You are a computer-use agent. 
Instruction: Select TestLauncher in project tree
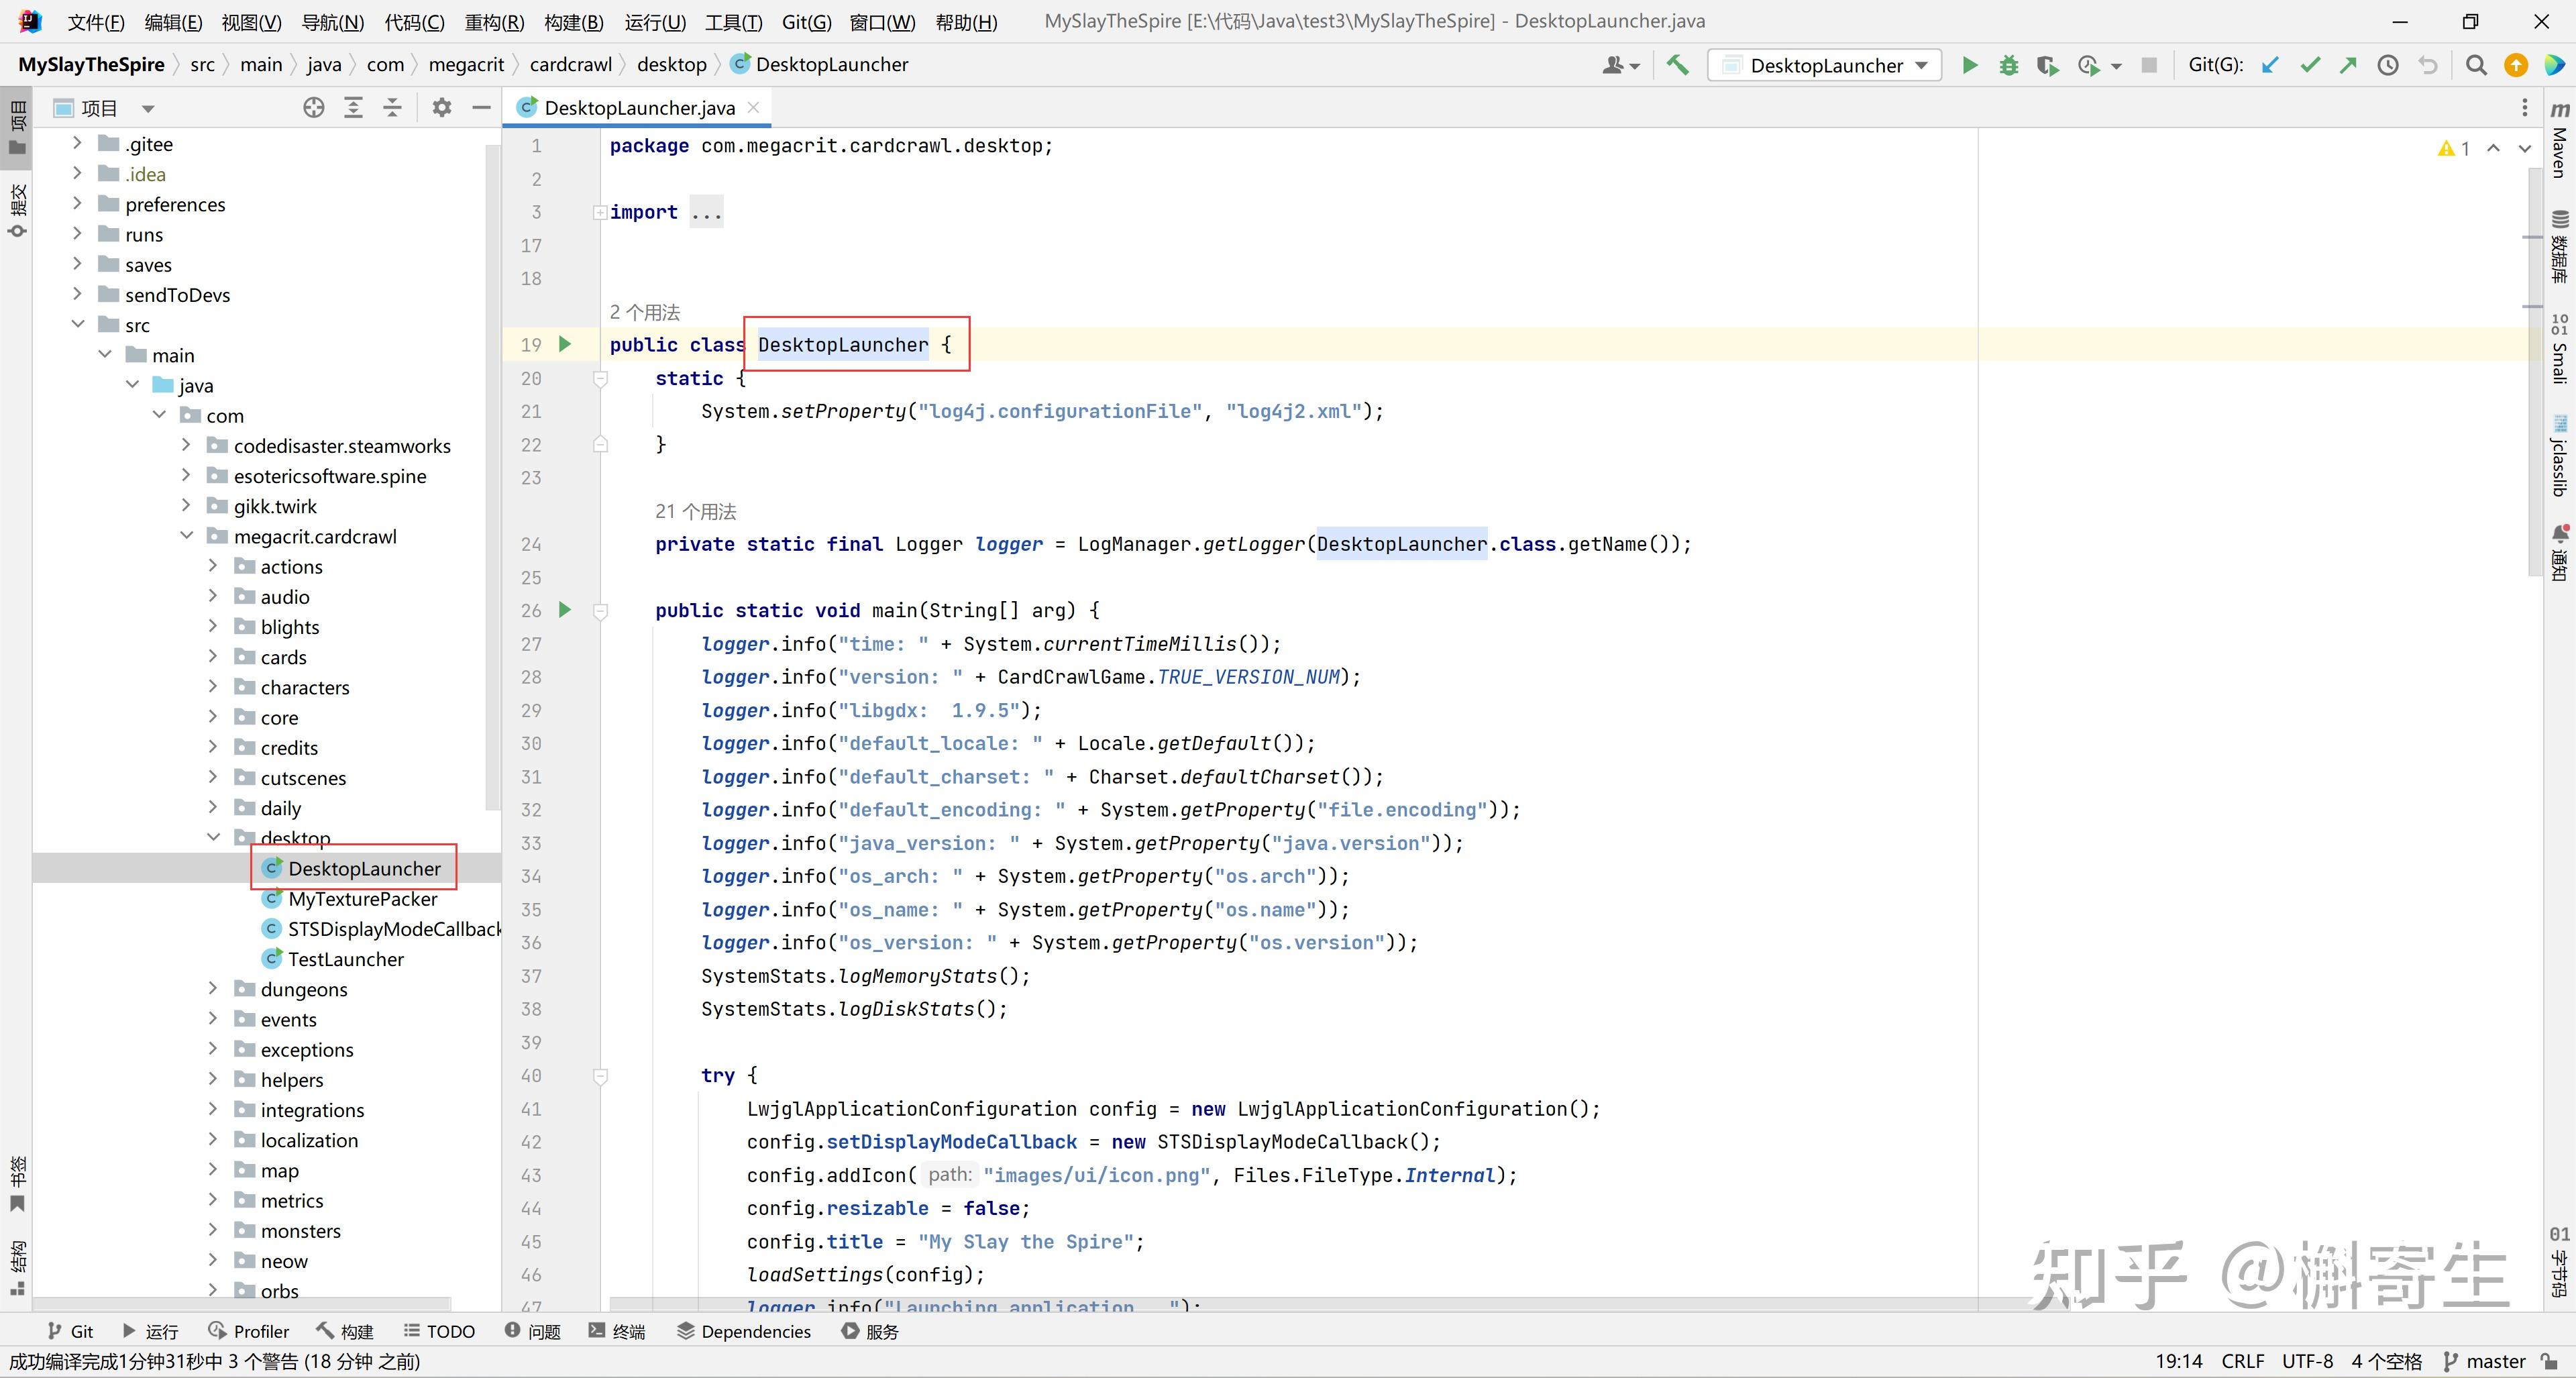pyautogui.click(x=345, y=959)
